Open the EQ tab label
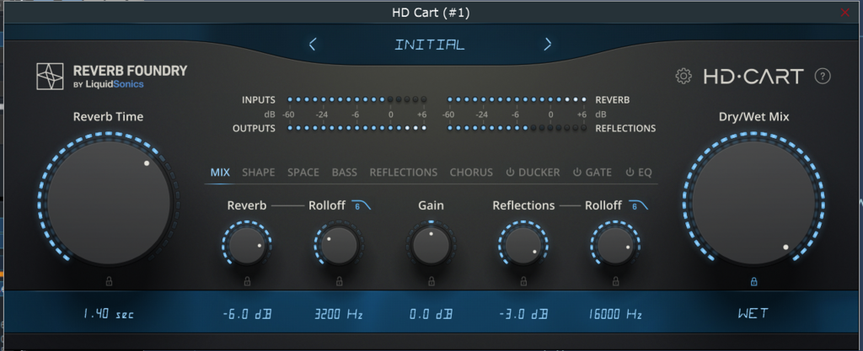The height and width of the screenshot is (351, 863). 645,173
